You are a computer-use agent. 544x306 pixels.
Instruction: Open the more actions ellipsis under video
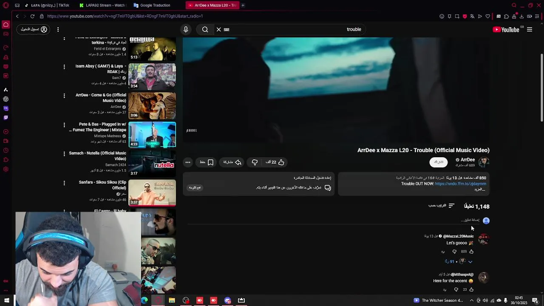(x=188, y=162)
